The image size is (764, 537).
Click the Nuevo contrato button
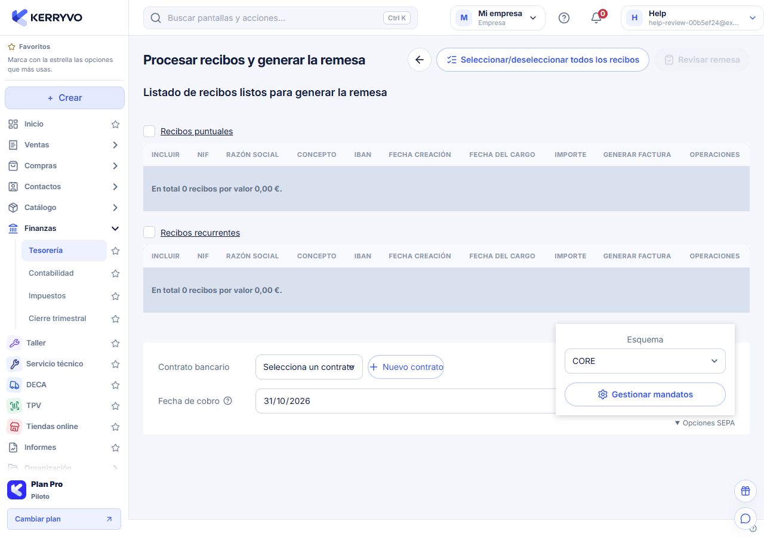click(406, 367)
